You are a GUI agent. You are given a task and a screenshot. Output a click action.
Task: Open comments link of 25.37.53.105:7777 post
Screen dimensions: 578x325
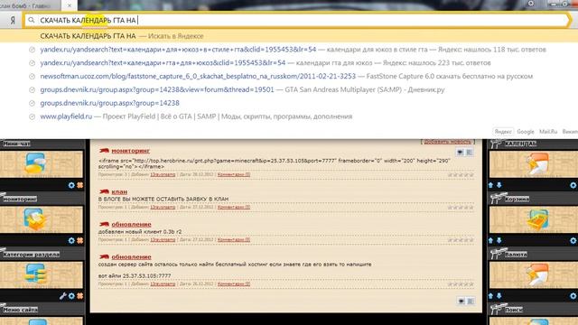(x=234, y=283)
